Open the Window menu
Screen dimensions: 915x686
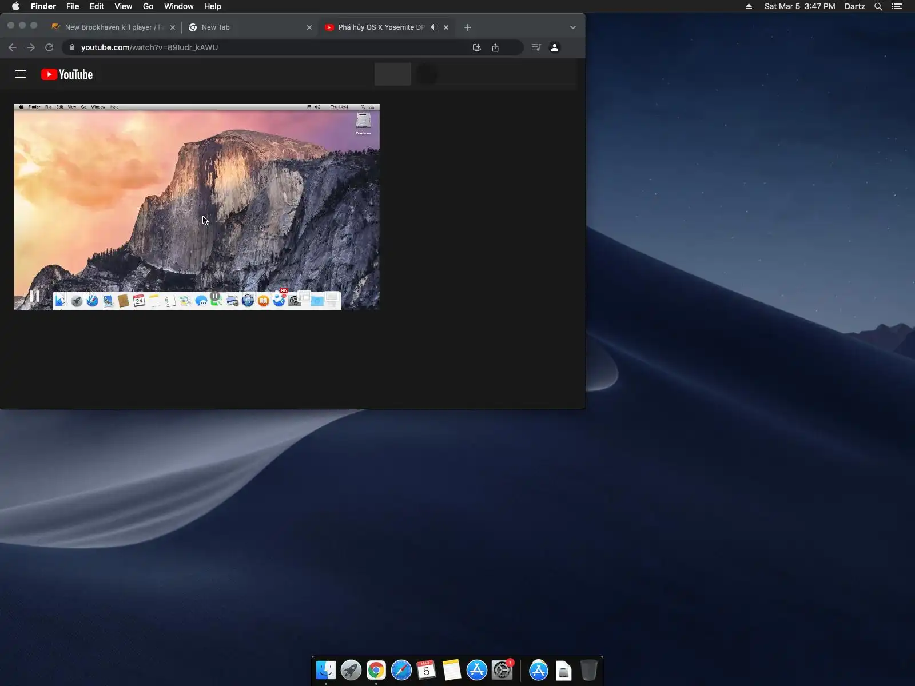[x=179, y=6]
